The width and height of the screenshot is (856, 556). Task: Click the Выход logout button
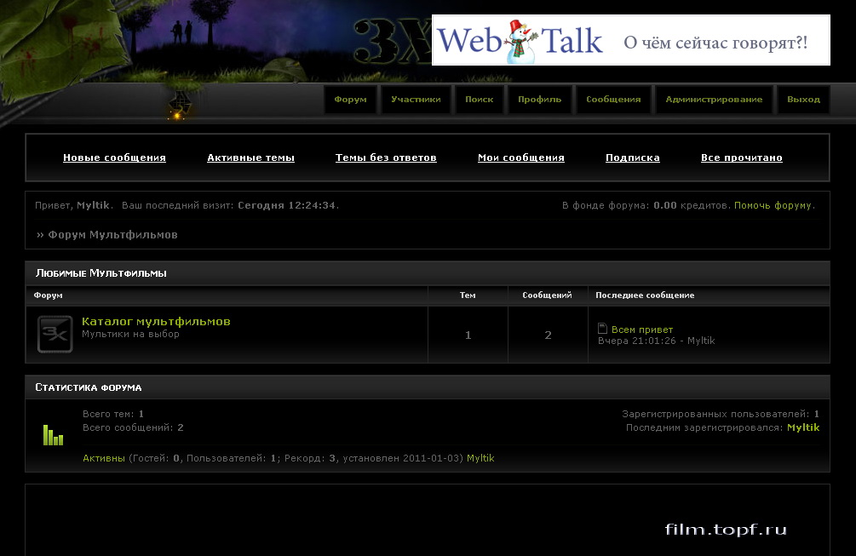click(803, 100)
